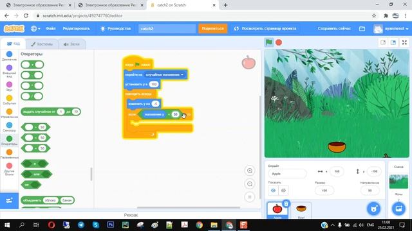Enter full screen stage mode
Viewport: 412px width, 231px height.
(404, 42)
